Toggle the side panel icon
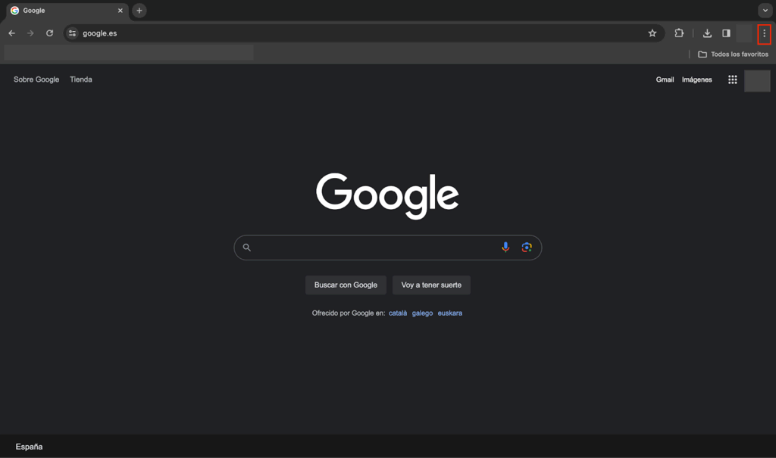 pos(726,33)
